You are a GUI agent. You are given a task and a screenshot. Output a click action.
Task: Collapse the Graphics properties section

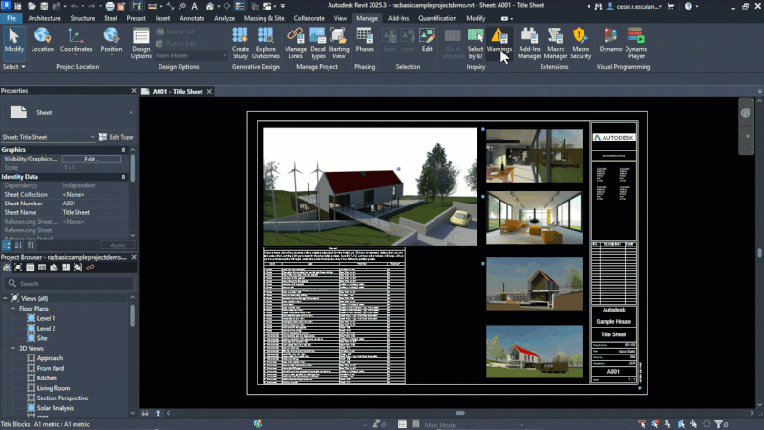click(123, 150)
